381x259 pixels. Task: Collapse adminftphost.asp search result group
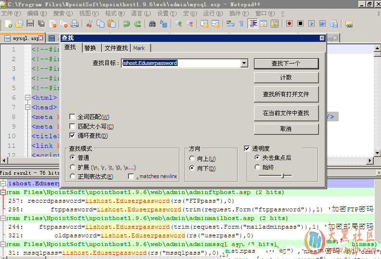click(x=3, y=193)
